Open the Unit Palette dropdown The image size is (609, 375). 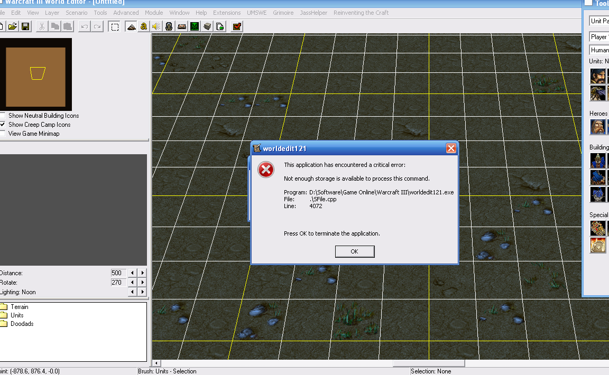(x=599, y=21)
